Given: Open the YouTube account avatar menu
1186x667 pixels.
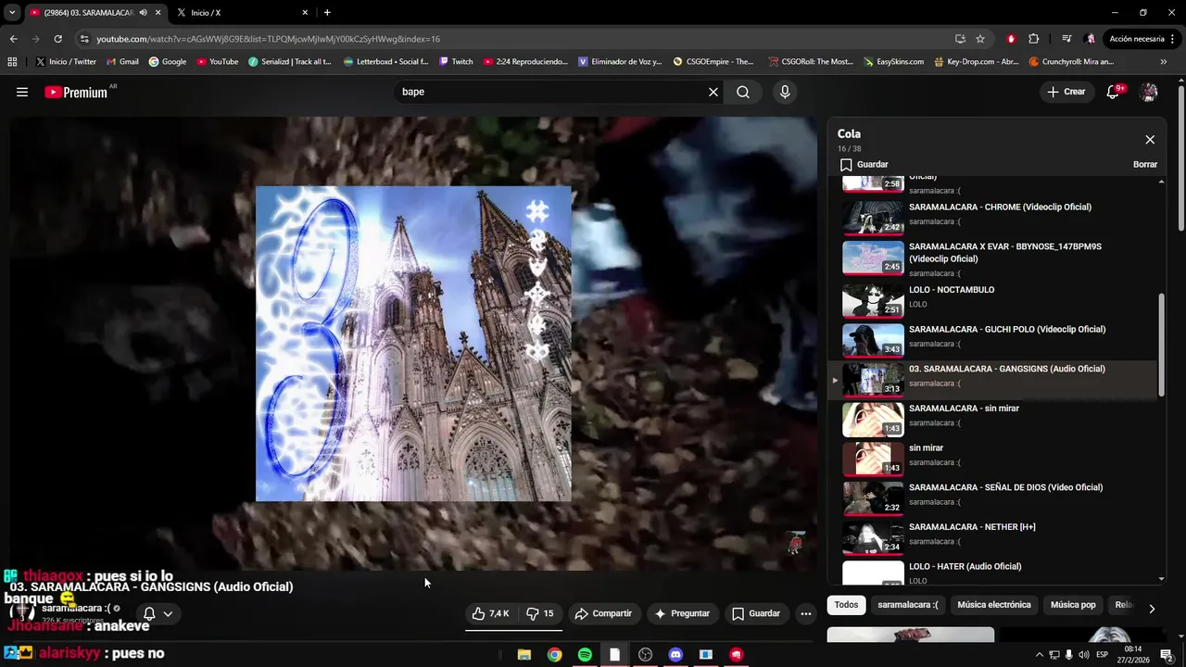Looking at the screenshot, I should click(x=1149, y=92).
